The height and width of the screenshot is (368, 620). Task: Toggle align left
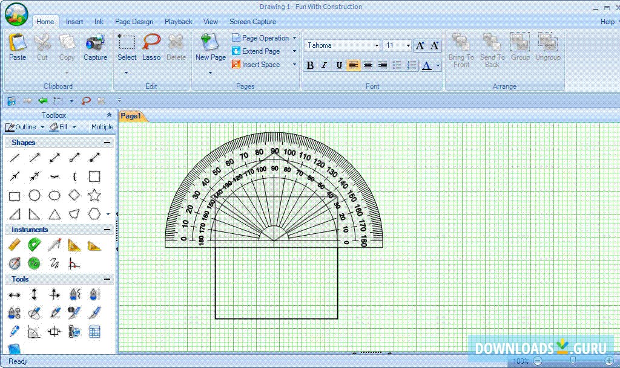353,65
